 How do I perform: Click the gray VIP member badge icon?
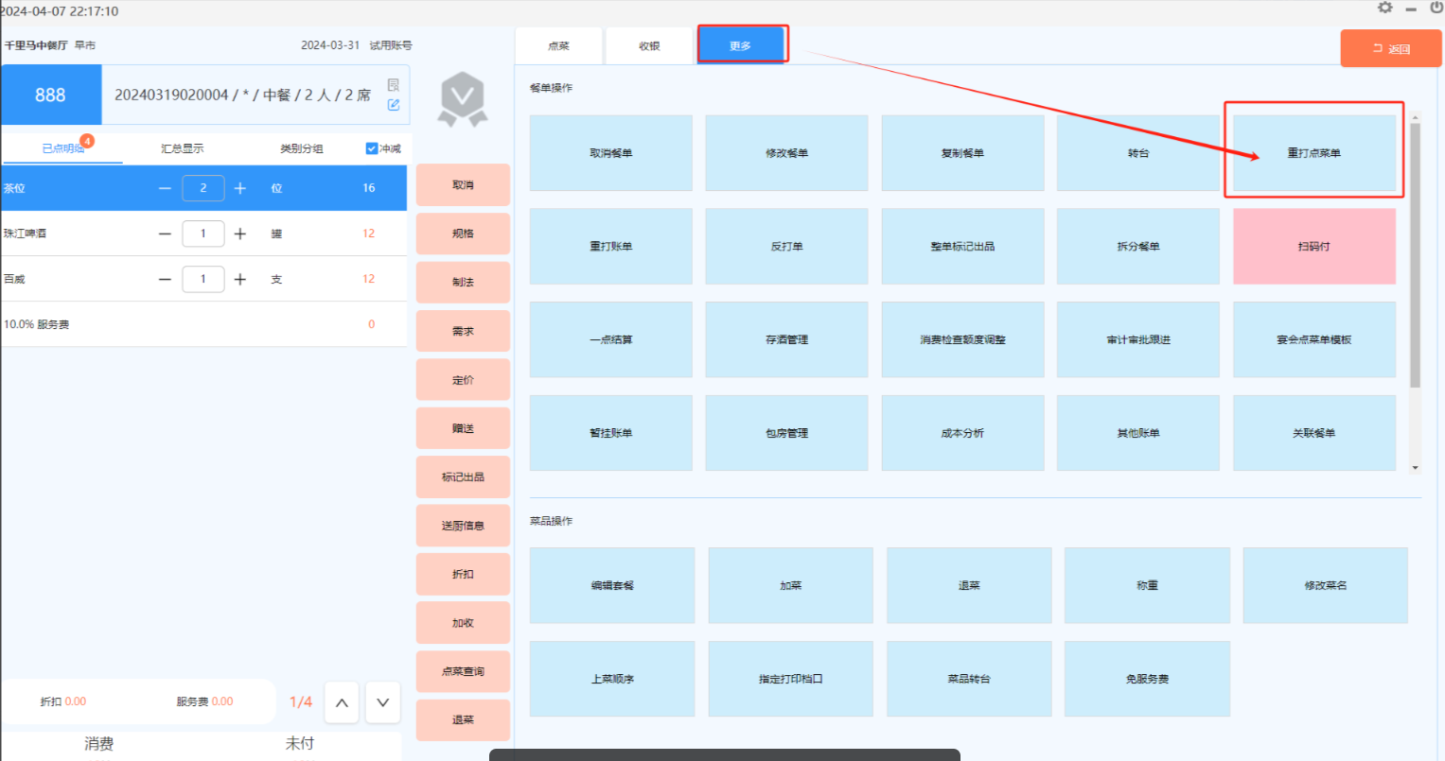coord(462,99)
